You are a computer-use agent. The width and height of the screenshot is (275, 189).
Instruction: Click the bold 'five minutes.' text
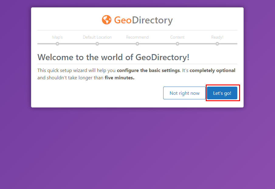tap(119, 78)
